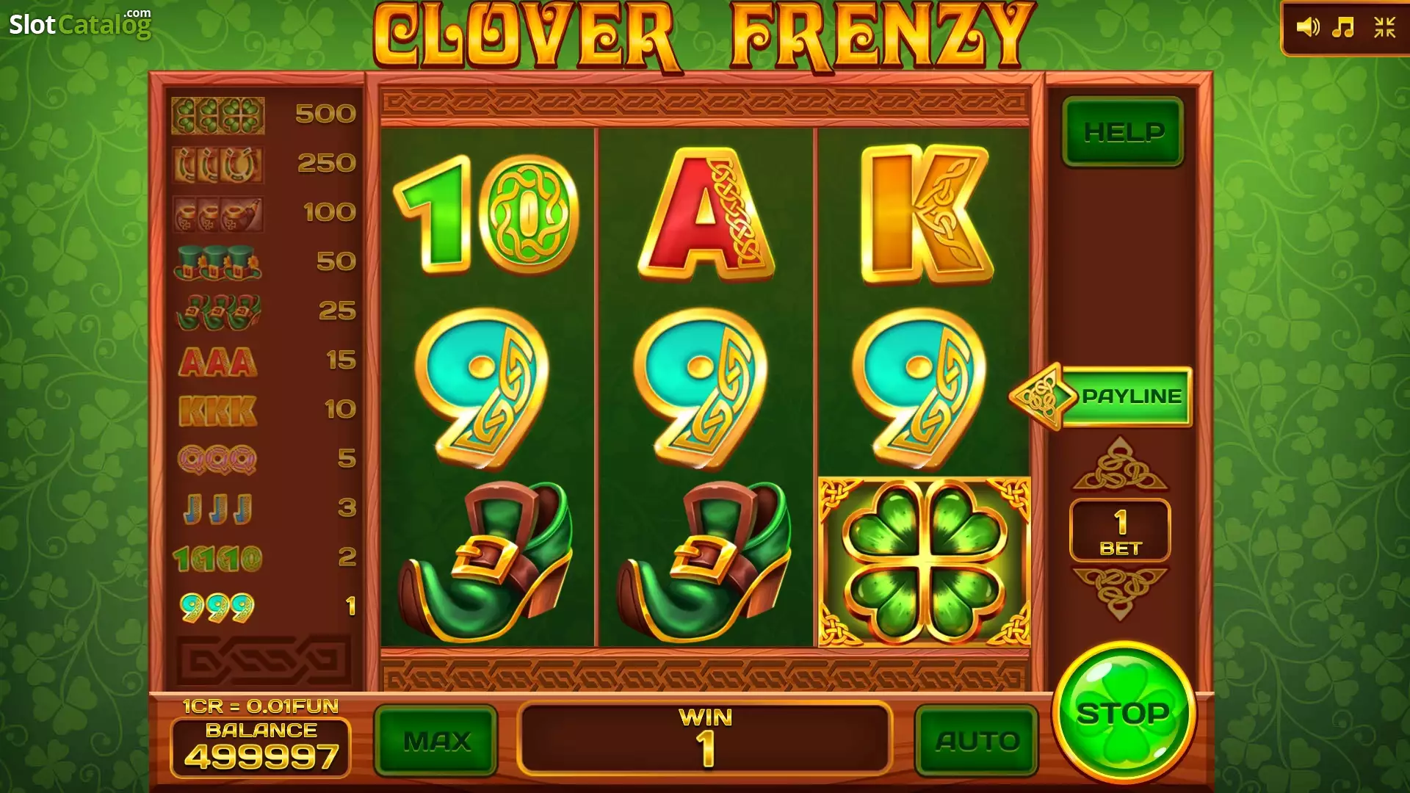1410x793 pixels.
Task: Mute the sound speaker icon
Action: (1308, 28)
